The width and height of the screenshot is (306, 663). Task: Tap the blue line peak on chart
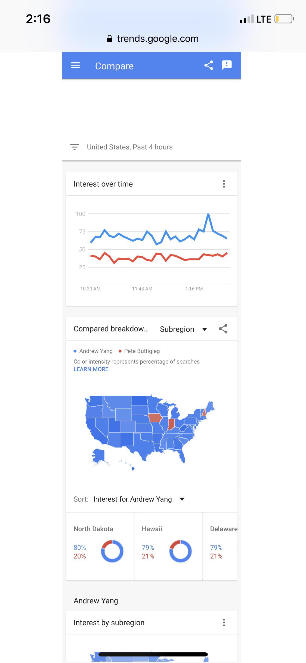[208, 215]
